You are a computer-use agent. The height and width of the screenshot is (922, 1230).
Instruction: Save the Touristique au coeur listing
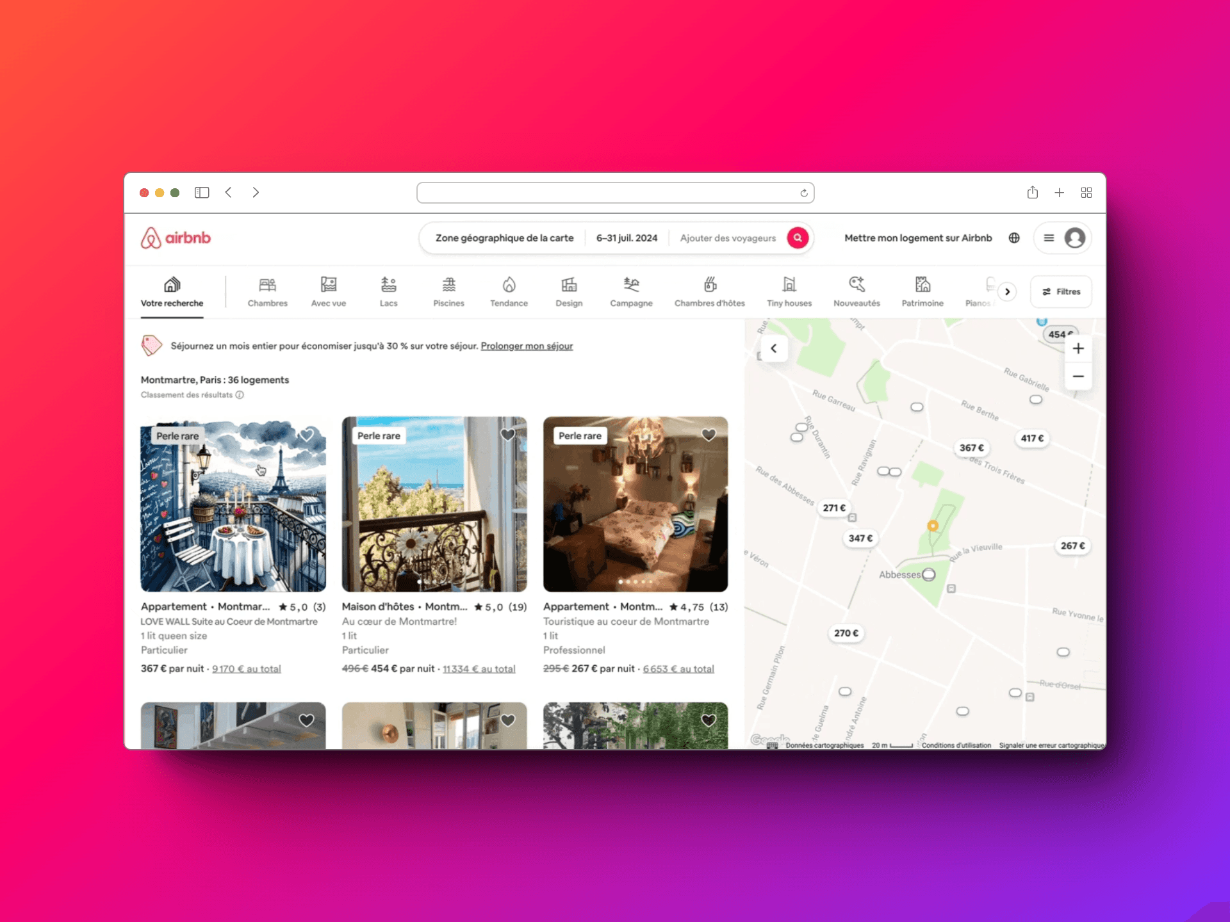[709, 435]
